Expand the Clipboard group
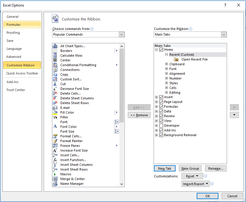The height and width of the screenshot is (202, 246). click(x=166, y=64)
